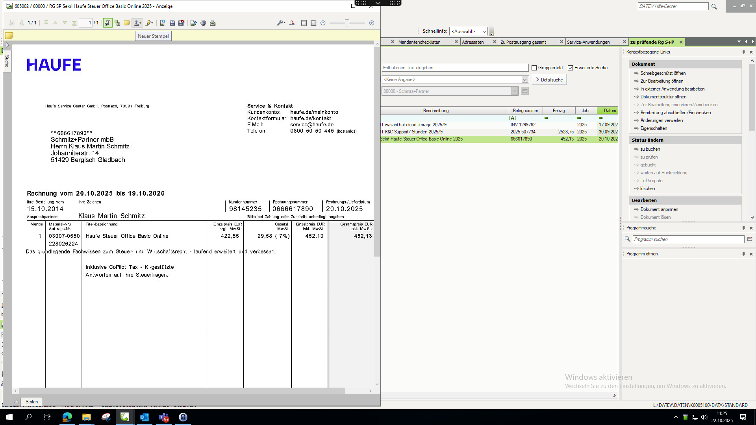Click the Detailsuche button

pos(549,79)
